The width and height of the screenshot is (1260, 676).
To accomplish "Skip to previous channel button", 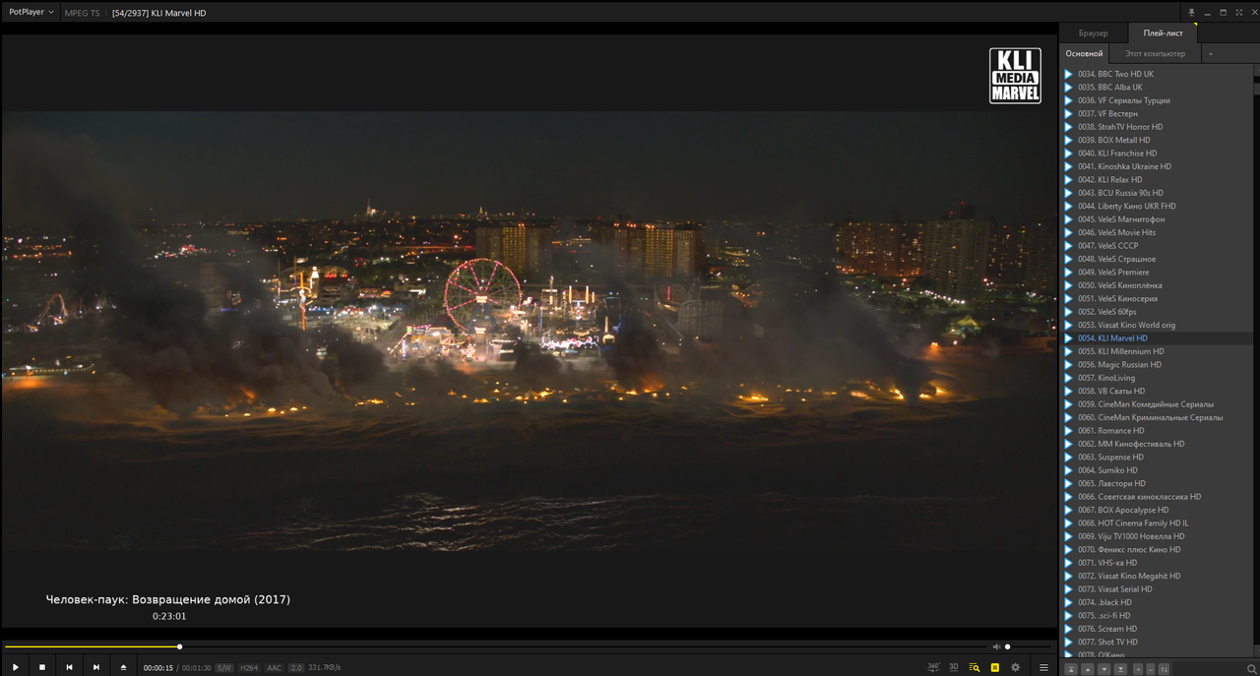I will [x=69, y=667].
